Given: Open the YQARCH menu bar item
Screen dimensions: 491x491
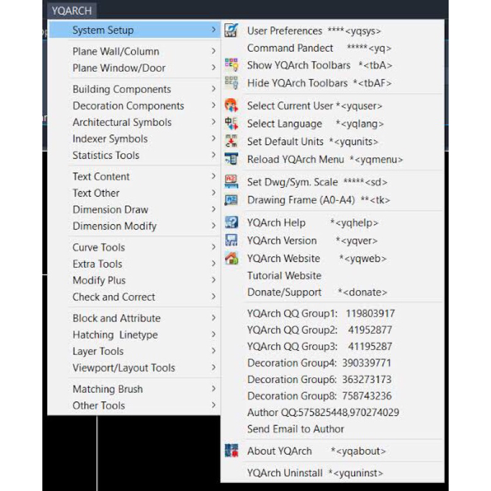Looking at the screenshot, I should pyautogui.click(x=72, y=10).
